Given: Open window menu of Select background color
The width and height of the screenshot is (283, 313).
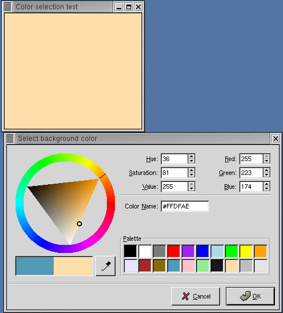Looking at the screenshot, I should pyautogui.click(x=10, y=139).
